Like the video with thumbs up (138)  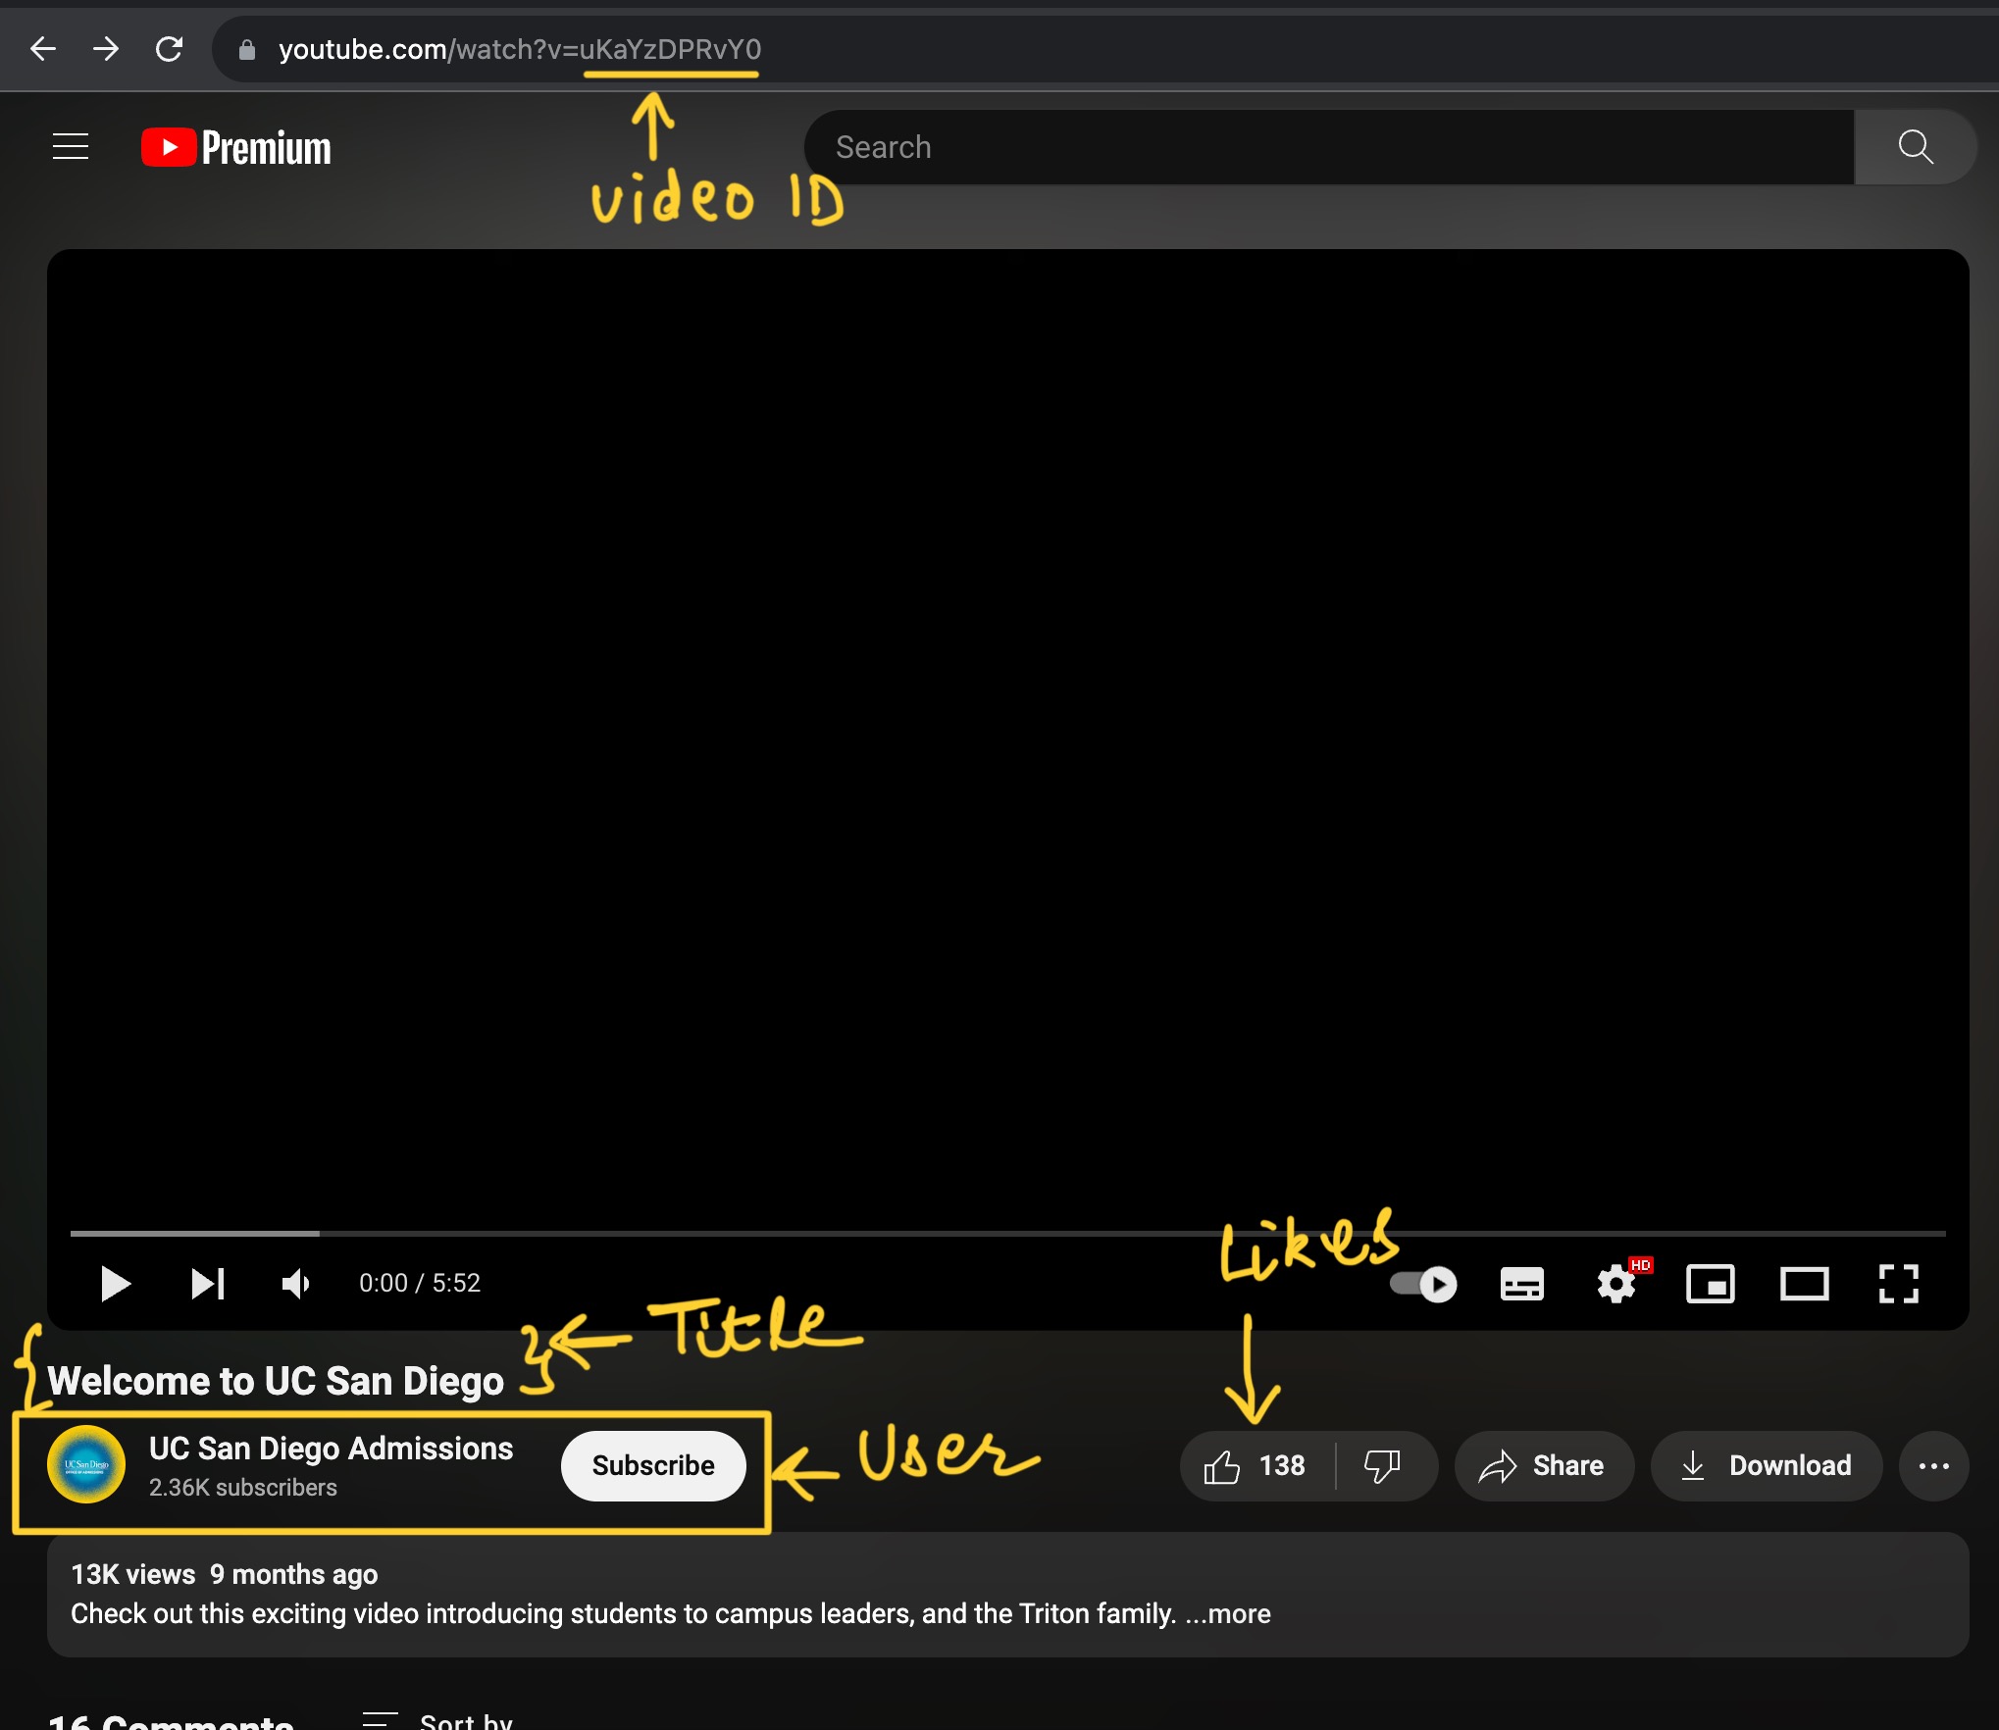pyautogui.click(x=1256, y=1466)
